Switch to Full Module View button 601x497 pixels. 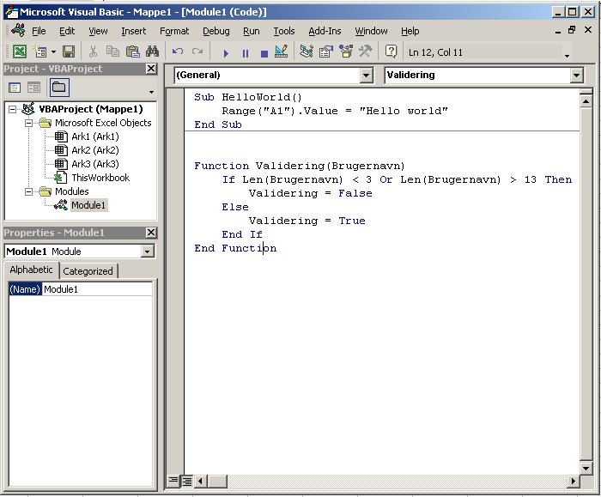186,481
